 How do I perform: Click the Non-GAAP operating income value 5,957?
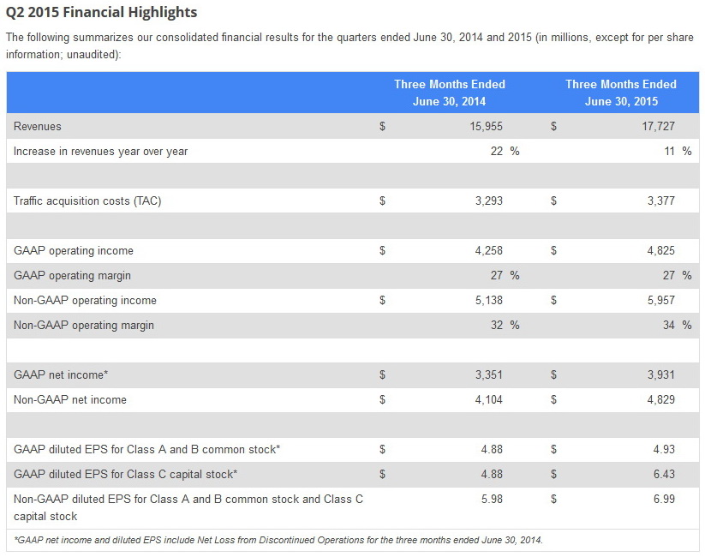coord(661,301)
